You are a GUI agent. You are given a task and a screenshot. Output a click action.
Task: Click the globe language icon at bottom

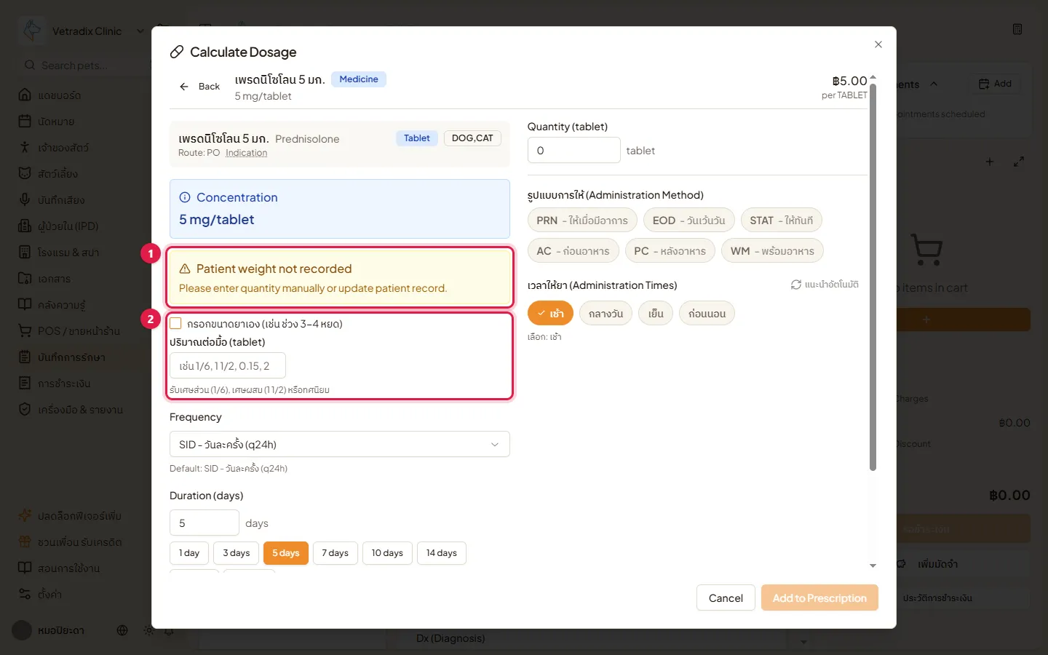[122, 630]
